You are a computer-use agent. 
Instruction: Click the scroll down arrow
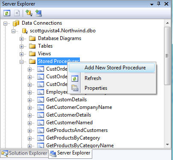(x=167, y=145)
